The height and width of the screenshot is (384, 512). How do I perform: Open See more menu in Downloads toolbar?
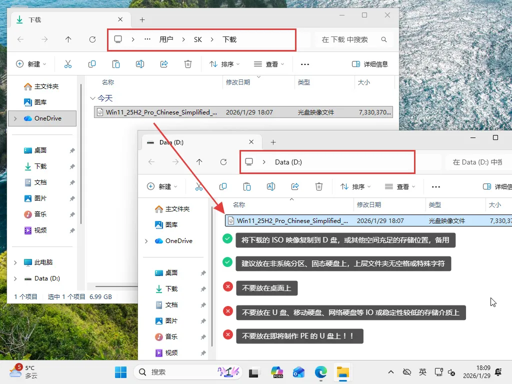305,64
